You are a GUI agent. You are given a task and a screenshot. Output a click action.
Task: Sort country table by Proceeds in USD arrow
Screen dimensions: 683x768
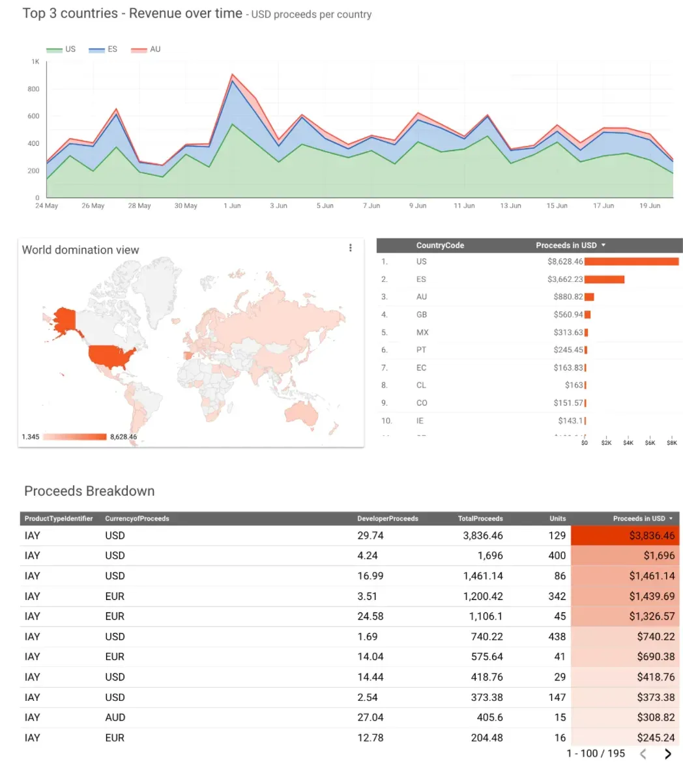click(x=603, y=245)
